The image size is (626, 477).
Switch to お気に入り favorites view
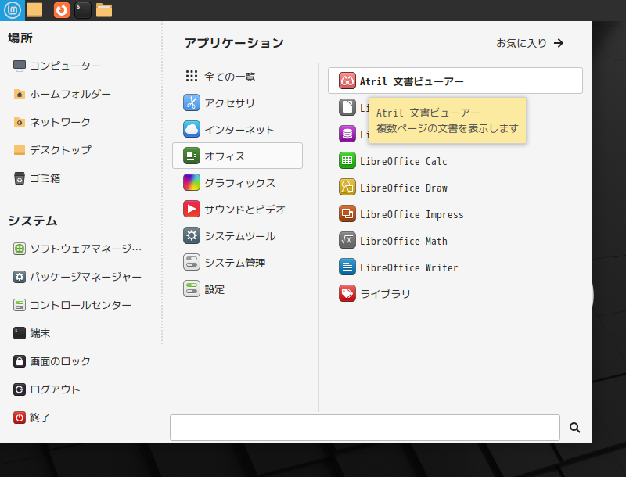530,43
